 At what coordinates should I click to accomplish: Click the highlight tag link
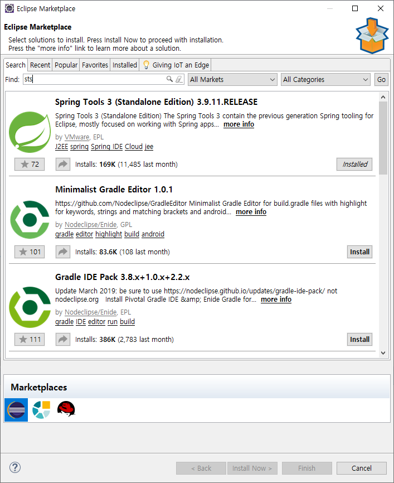coord(109,234)
